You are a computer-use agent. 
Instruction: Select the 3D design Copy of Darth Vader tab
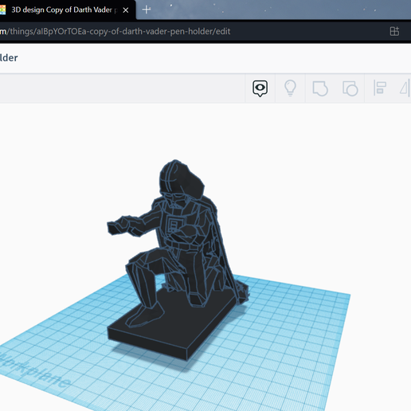(x=64, y=10)
